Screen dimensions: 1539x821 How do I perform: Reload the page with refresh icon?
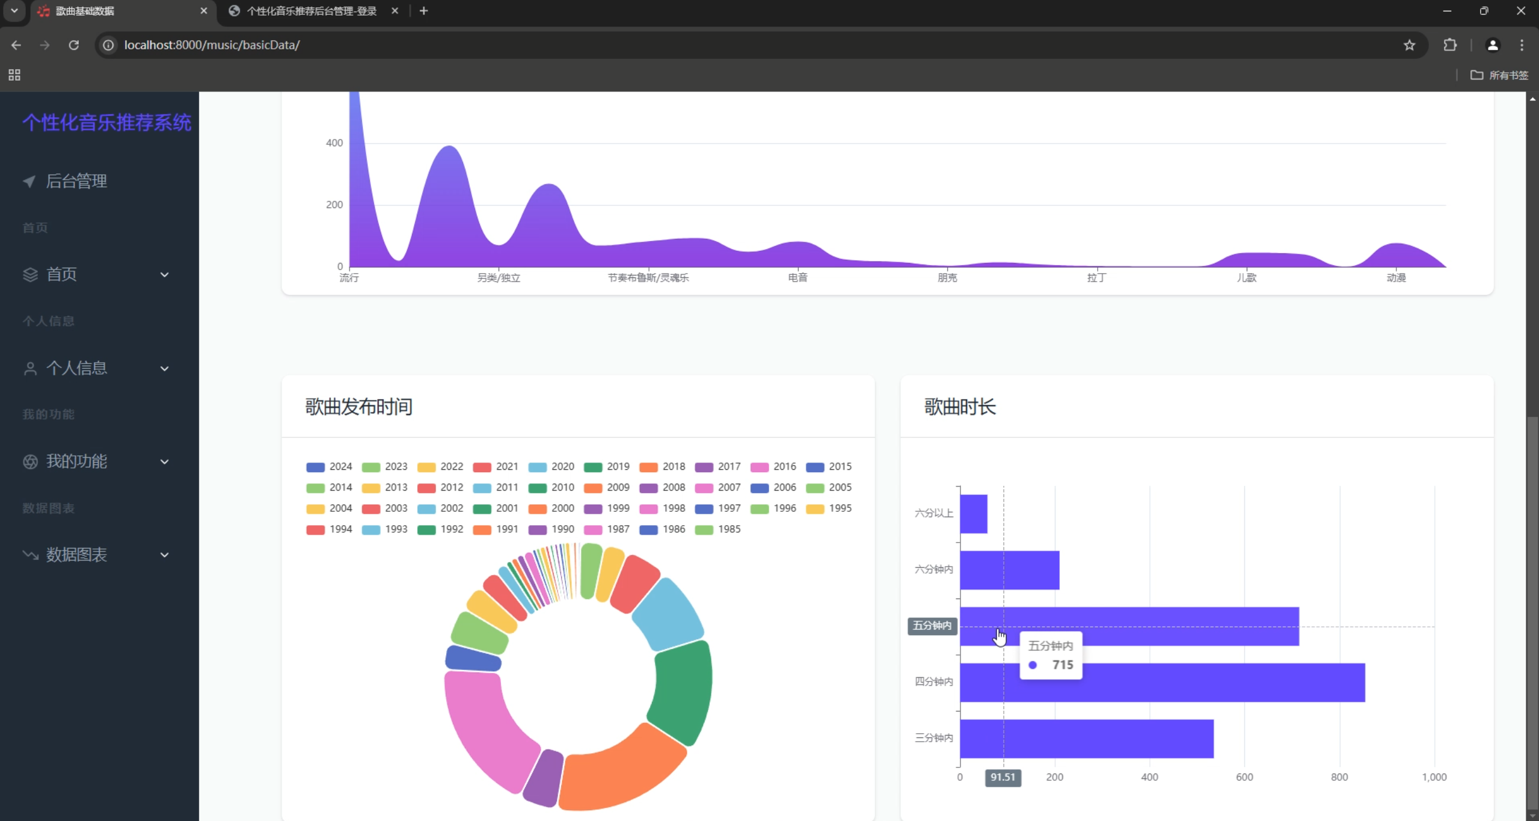(73, 45)
